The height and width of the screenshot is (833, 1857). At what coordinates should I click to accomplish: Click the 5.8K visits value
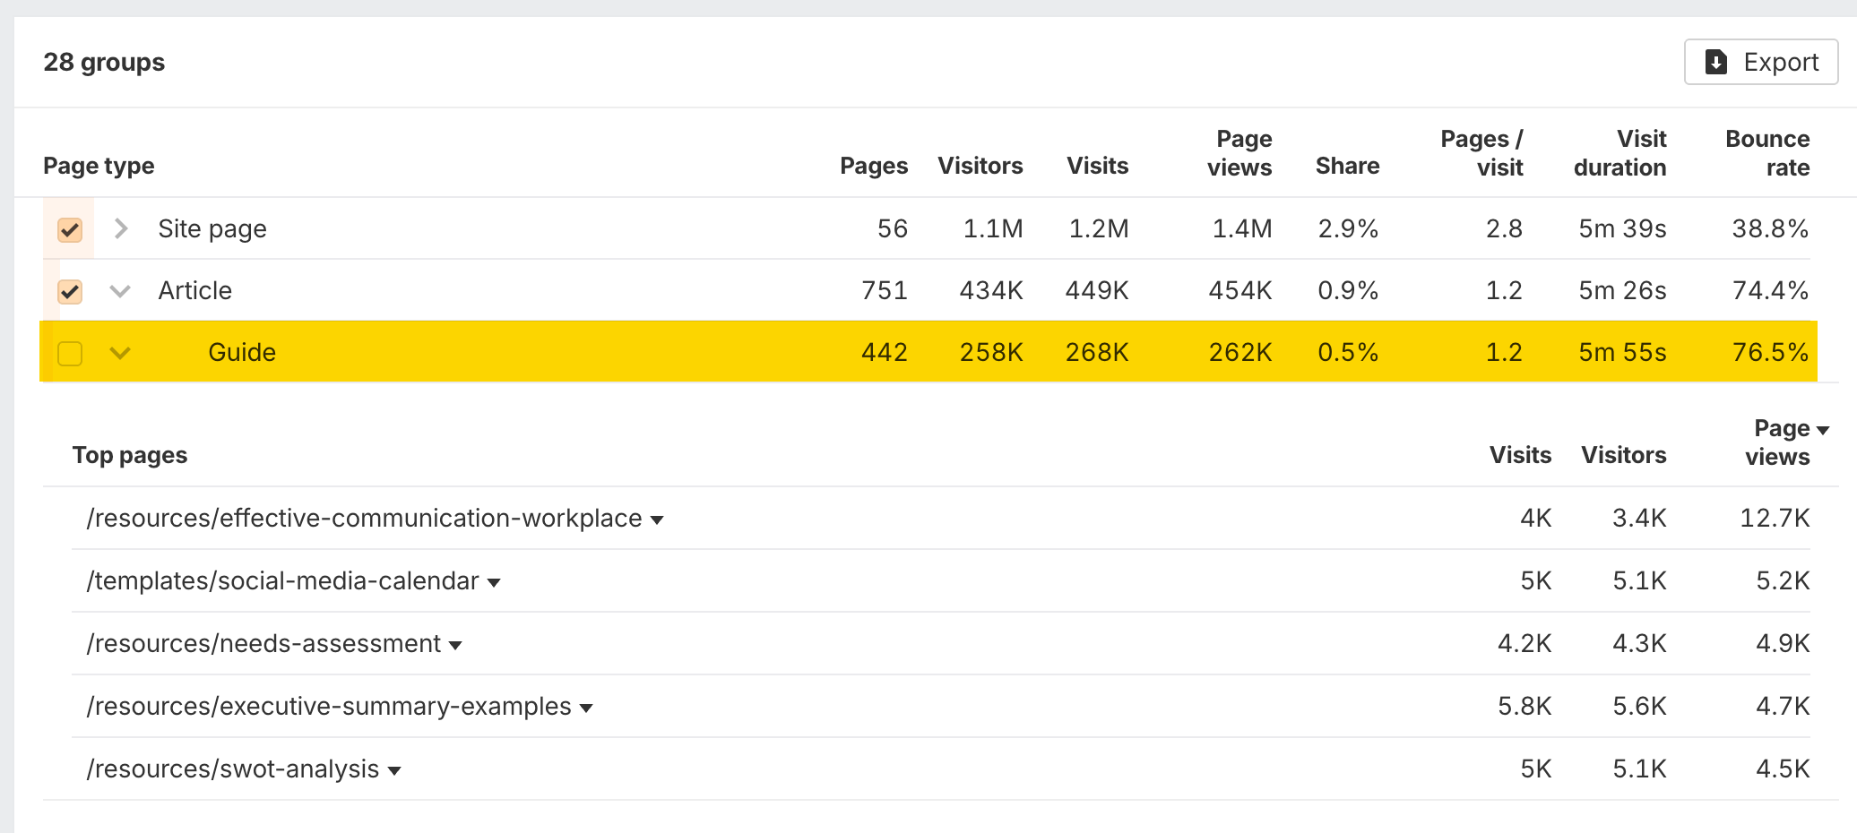point(1524,706)
